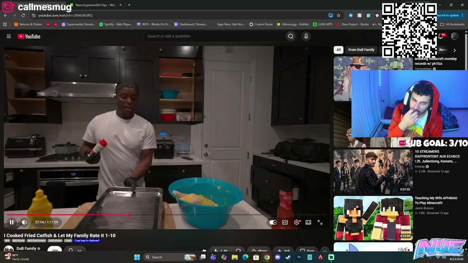Image resolution: width=468 pixels, height=263 pixels.
Task: Open the Windows Start menu
Action: [137, 257]
